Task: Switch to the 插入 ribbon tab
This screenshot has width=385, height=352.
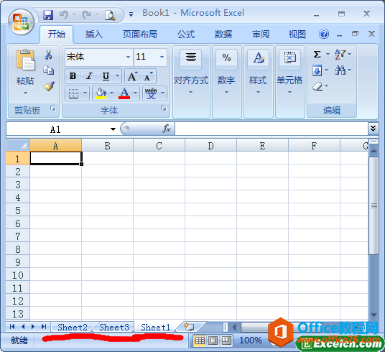Action: pyautogui.click(x=94, y=34)
